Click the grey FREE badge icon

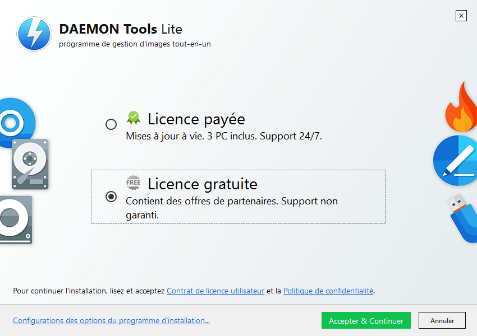click(x=133, y=183)
